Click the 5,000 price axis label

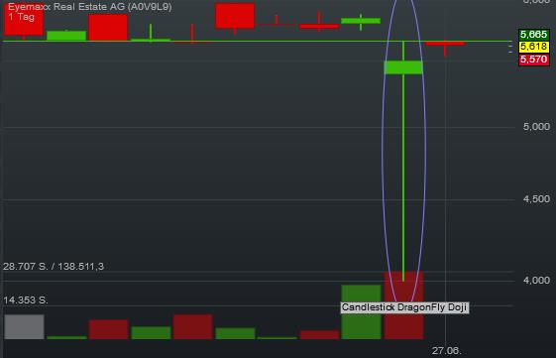click(536, 127)
